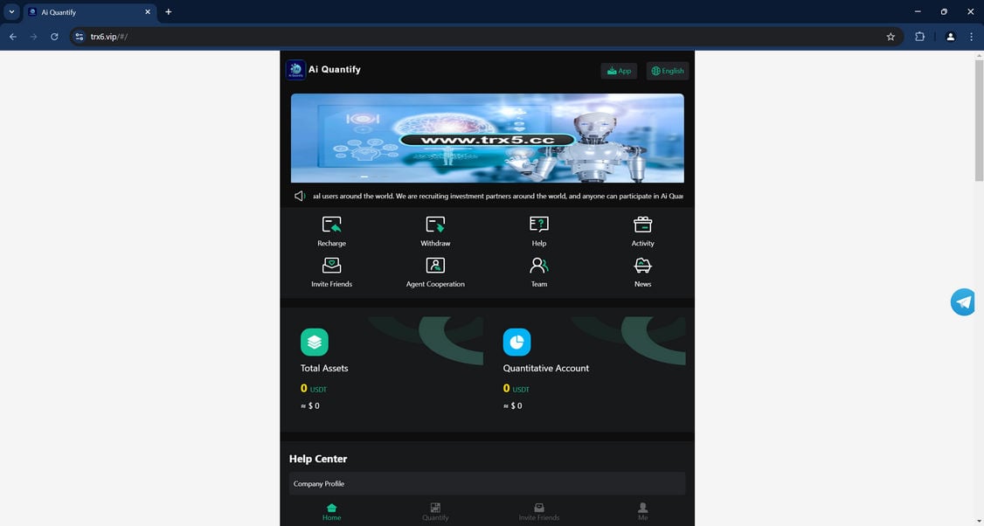The width and height of the screenshot is (984, 526).
Task: Click the page vertical scrollbar thumb
Action: pos(979,119)
